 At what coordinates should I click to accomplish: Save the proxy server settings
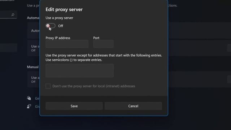(74, 106)
